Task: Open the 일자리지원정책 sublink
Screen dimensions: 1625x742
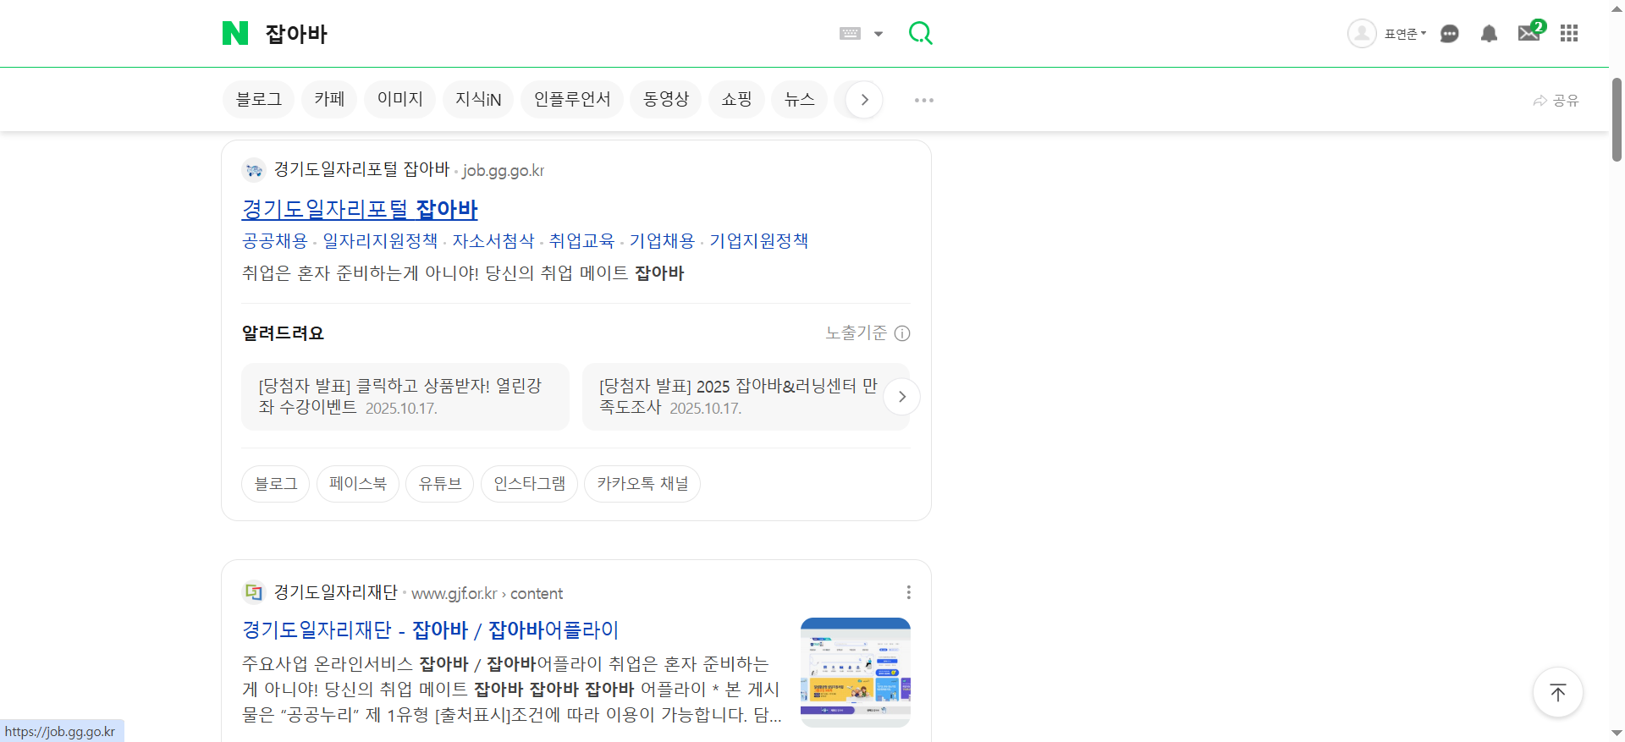Action: [x=380, y=241]
